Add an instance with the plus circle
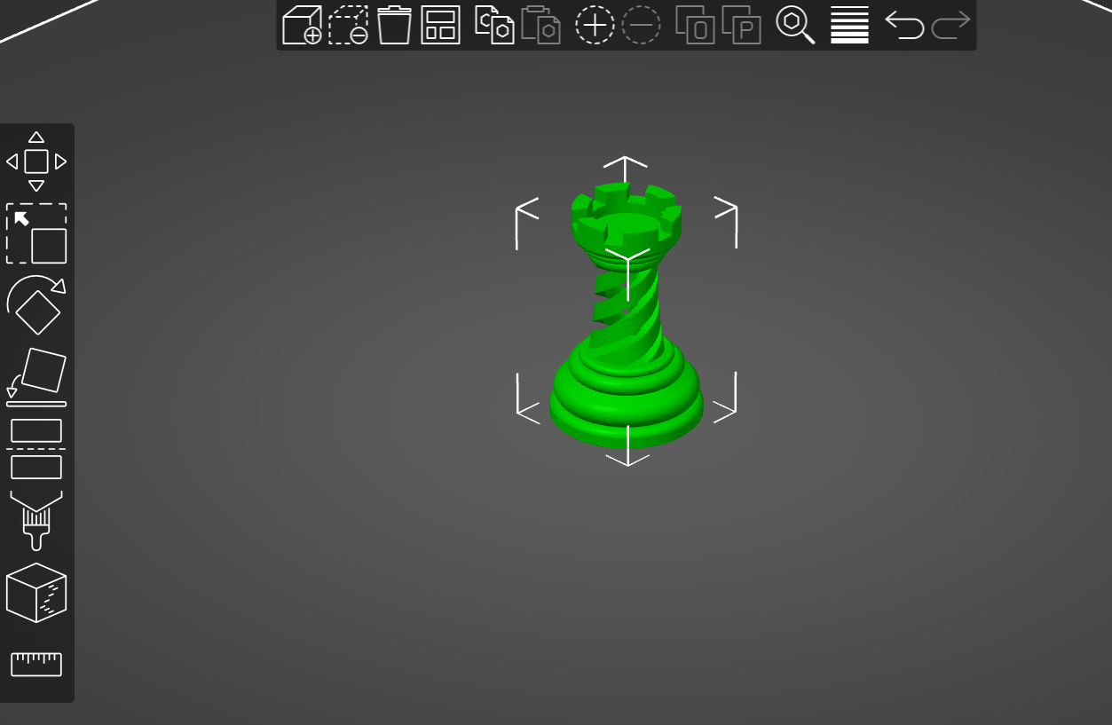Image resolution: width=1112 pixels, height=725 pixels. pyautogui.click(x=595, y=26)
